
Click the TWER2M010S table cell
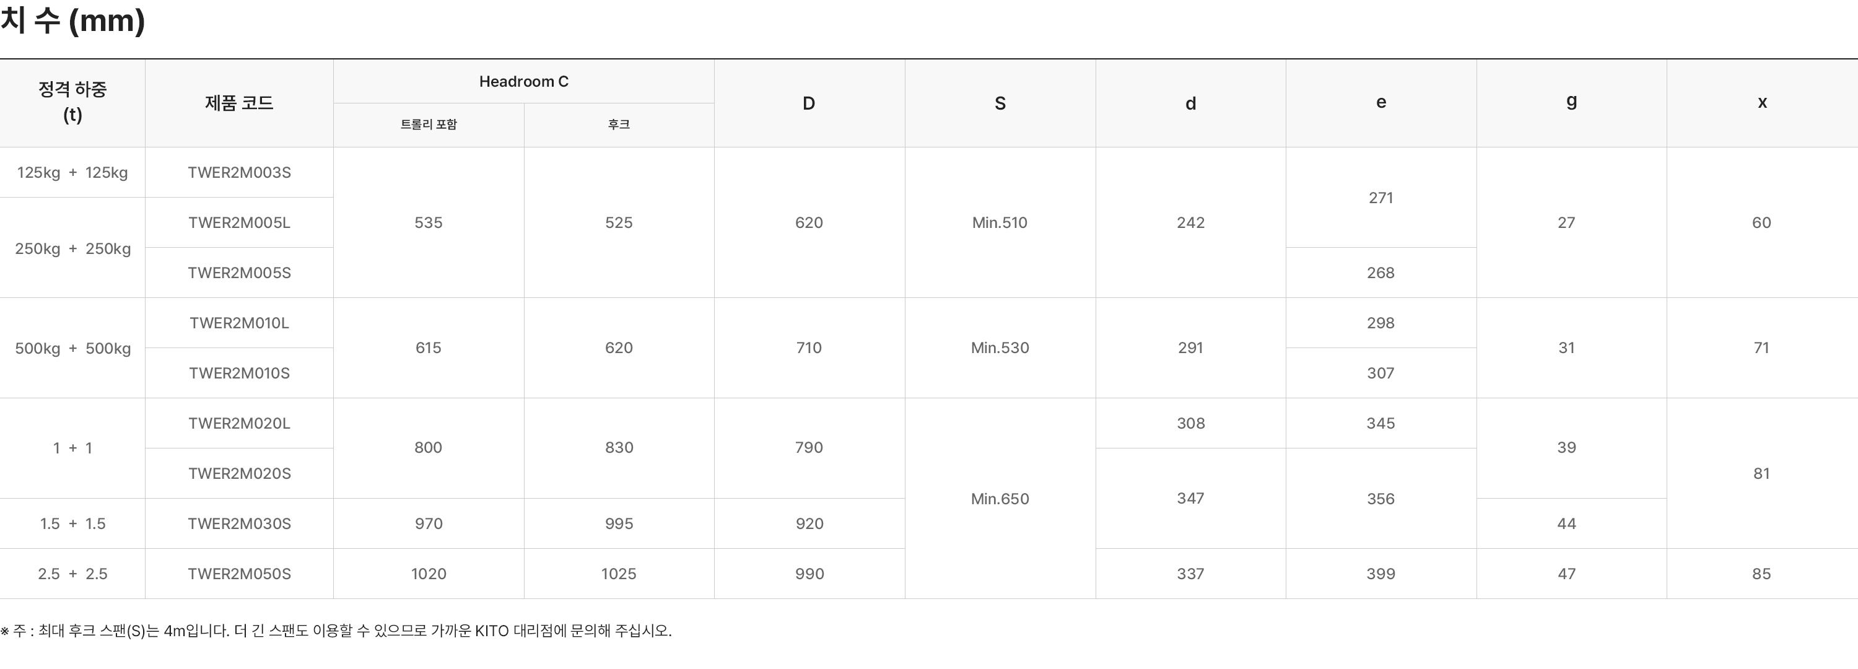238,373
